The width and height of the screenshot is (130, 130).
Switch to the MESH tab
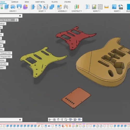[27, 2]
